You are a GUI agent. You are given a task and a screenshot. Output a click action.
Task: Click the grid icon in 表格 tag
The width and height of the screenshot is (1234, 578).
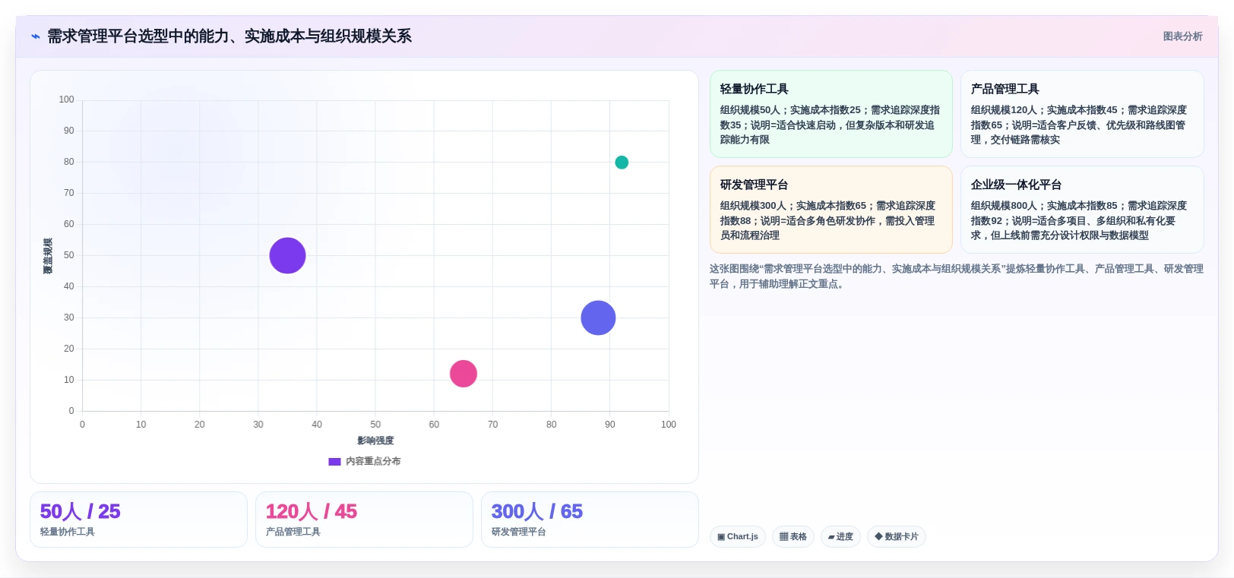783,537
